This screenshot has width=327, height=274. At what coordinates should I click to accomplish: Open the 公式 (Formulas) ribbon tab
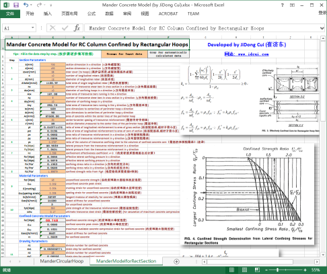click(92, 13)
